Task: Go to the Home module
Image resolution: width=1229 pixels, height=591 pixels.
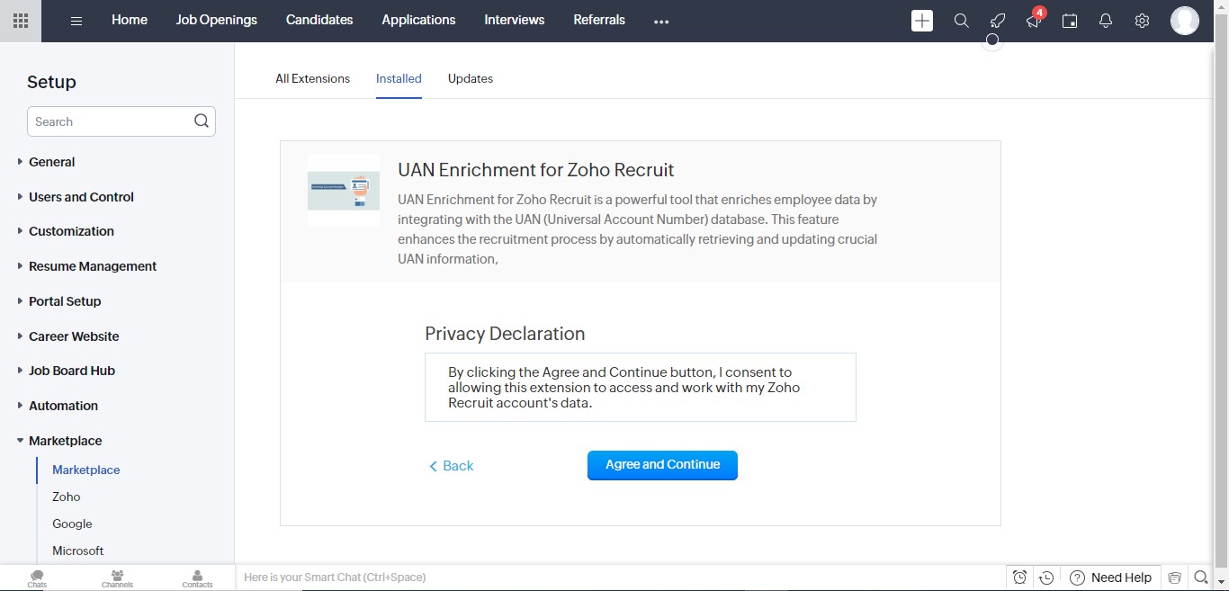Action: coord(130,20)
